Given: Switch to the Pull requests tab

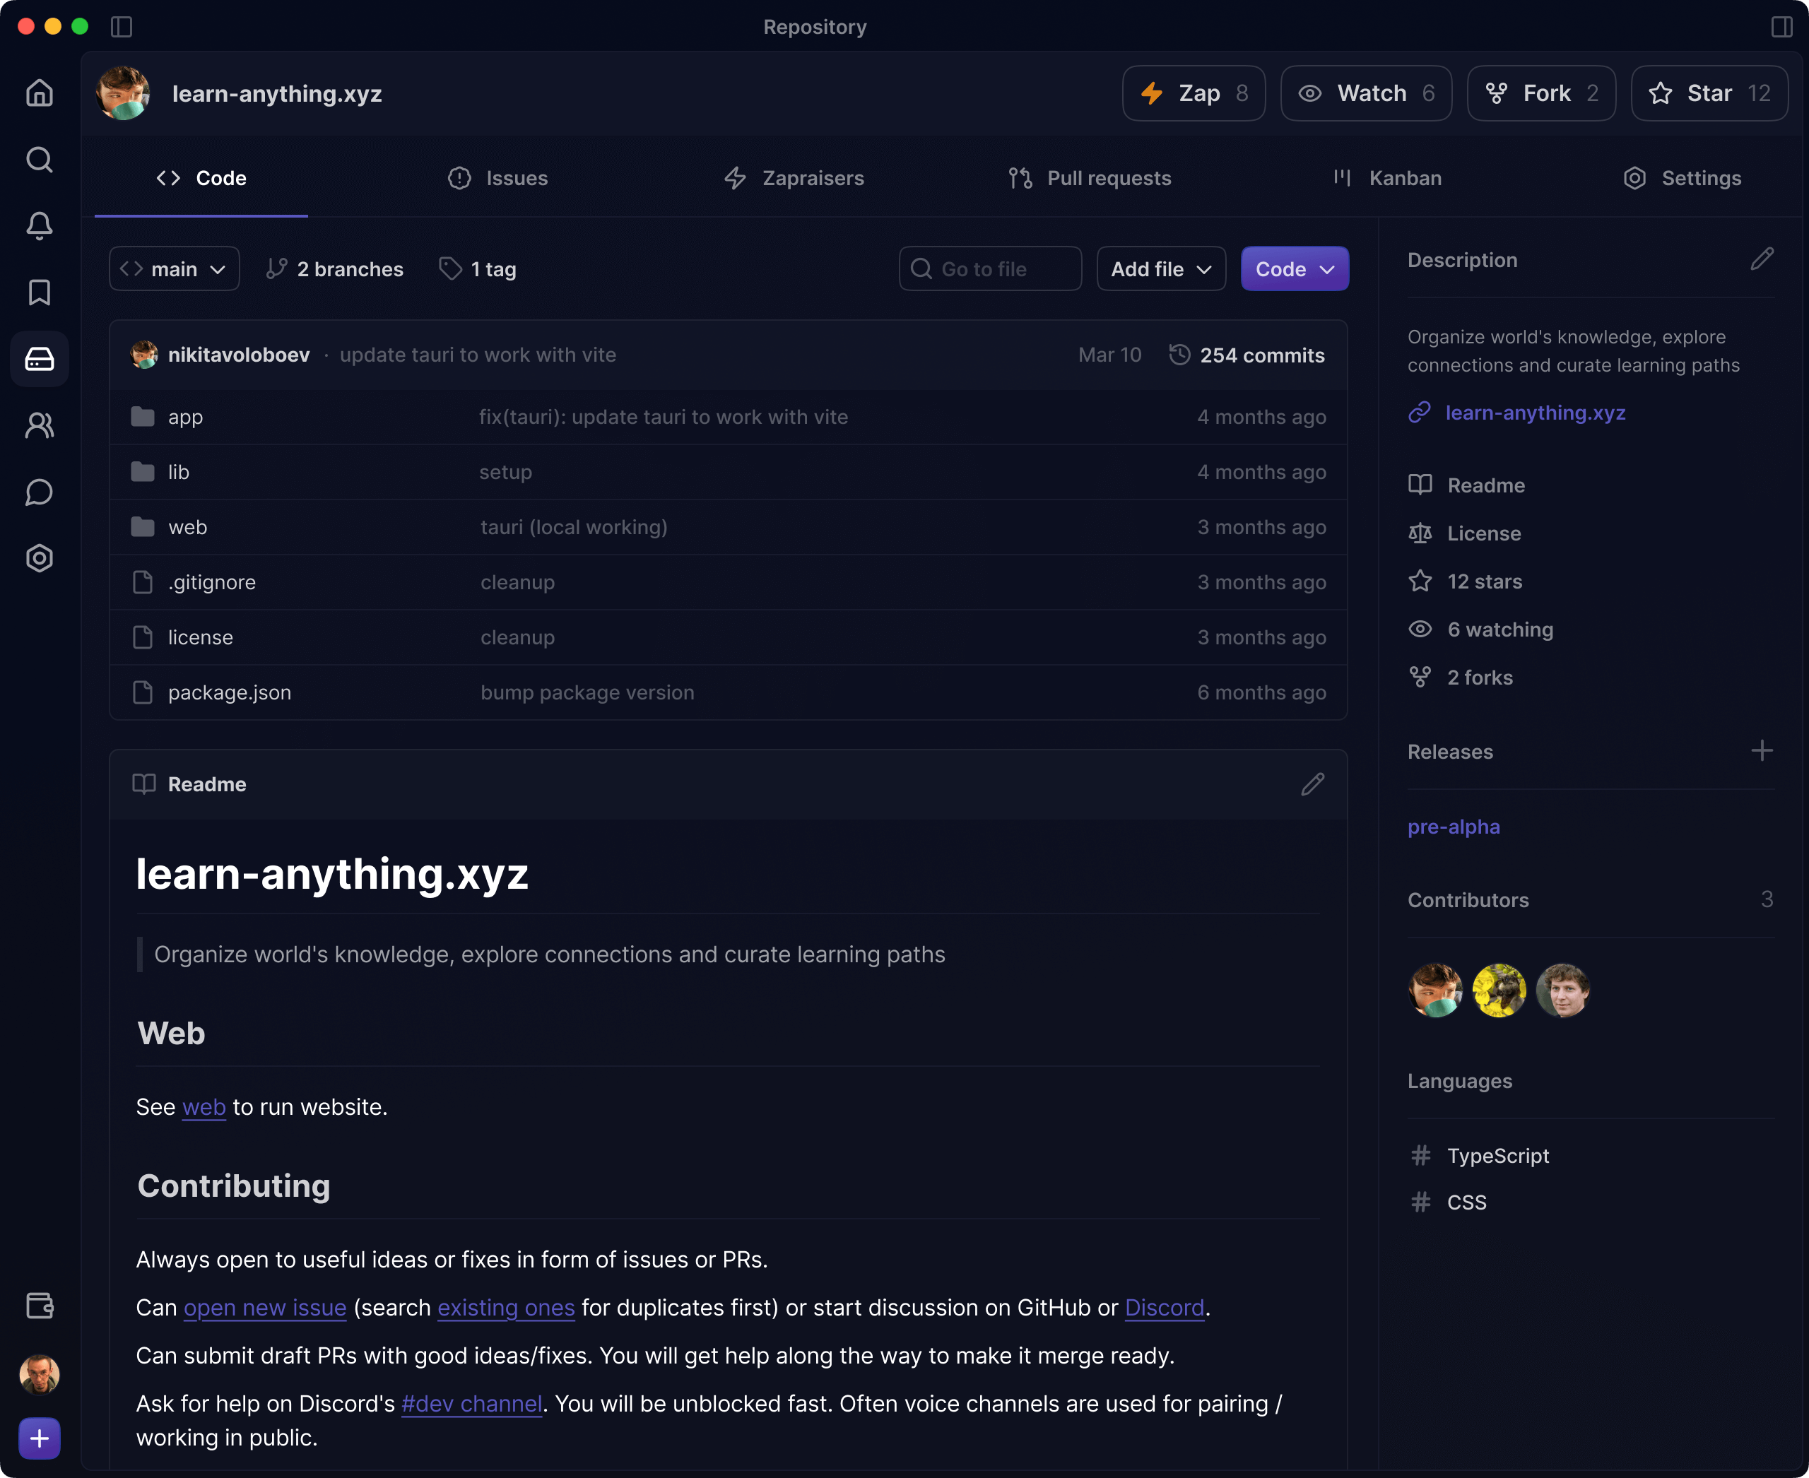Looking at the screenshot, I should 1090,178.
